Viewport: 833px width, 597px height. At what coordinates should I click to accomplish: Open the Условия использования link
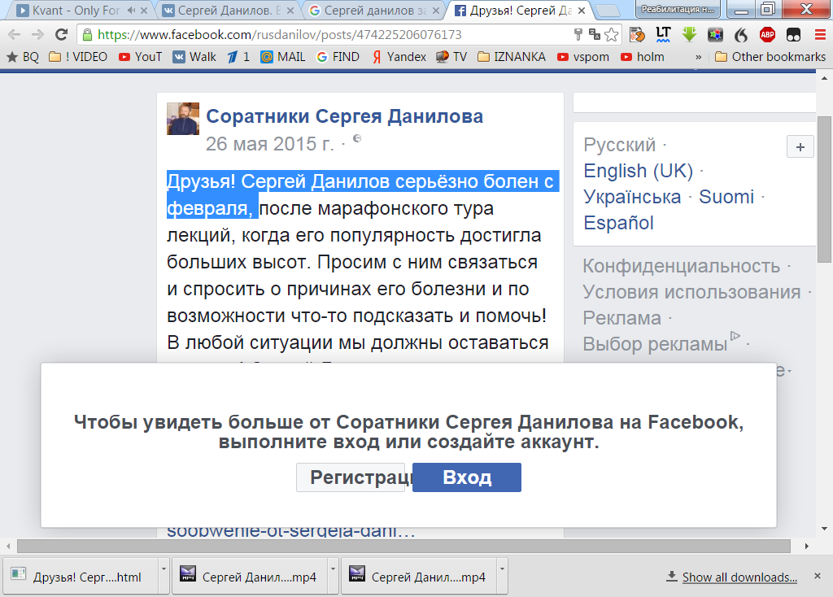(691, 292)
